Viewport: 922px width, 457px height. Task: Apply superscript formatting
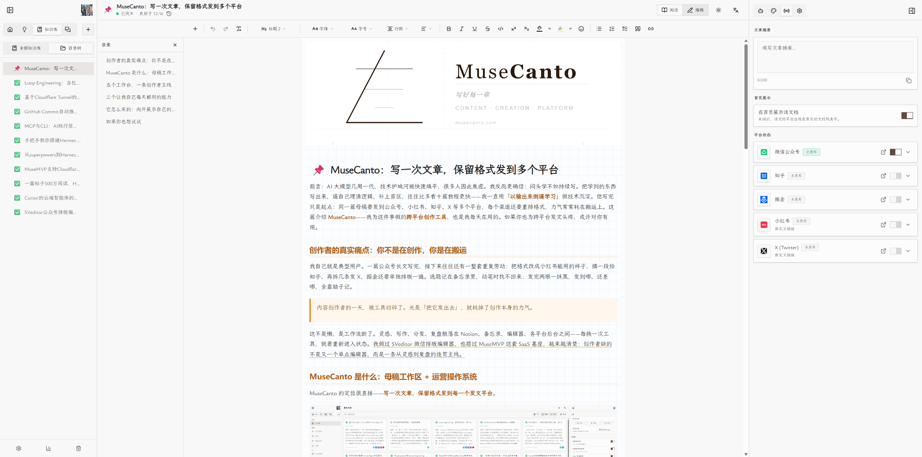coord(514,29)
